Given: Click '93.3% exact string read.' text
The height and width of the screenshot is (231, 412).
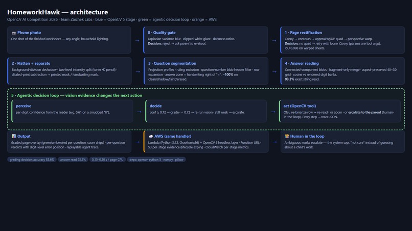Looking at the screenshot, I should coord(302,79).
